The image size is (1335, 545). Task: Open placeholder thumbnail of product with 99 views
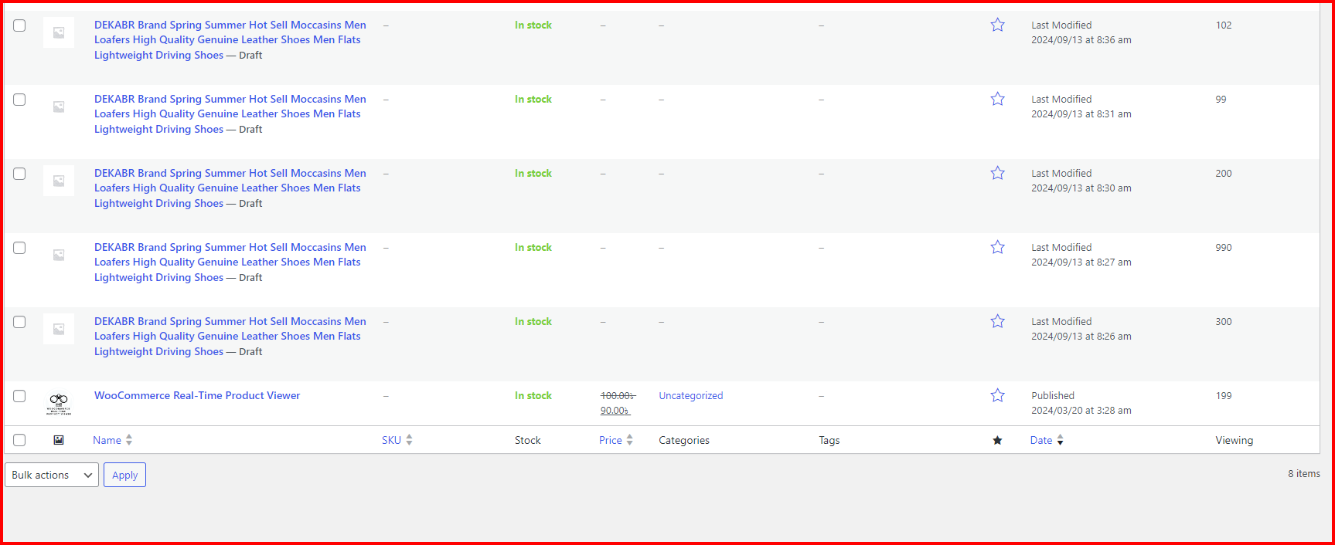[x=59, y=107]
